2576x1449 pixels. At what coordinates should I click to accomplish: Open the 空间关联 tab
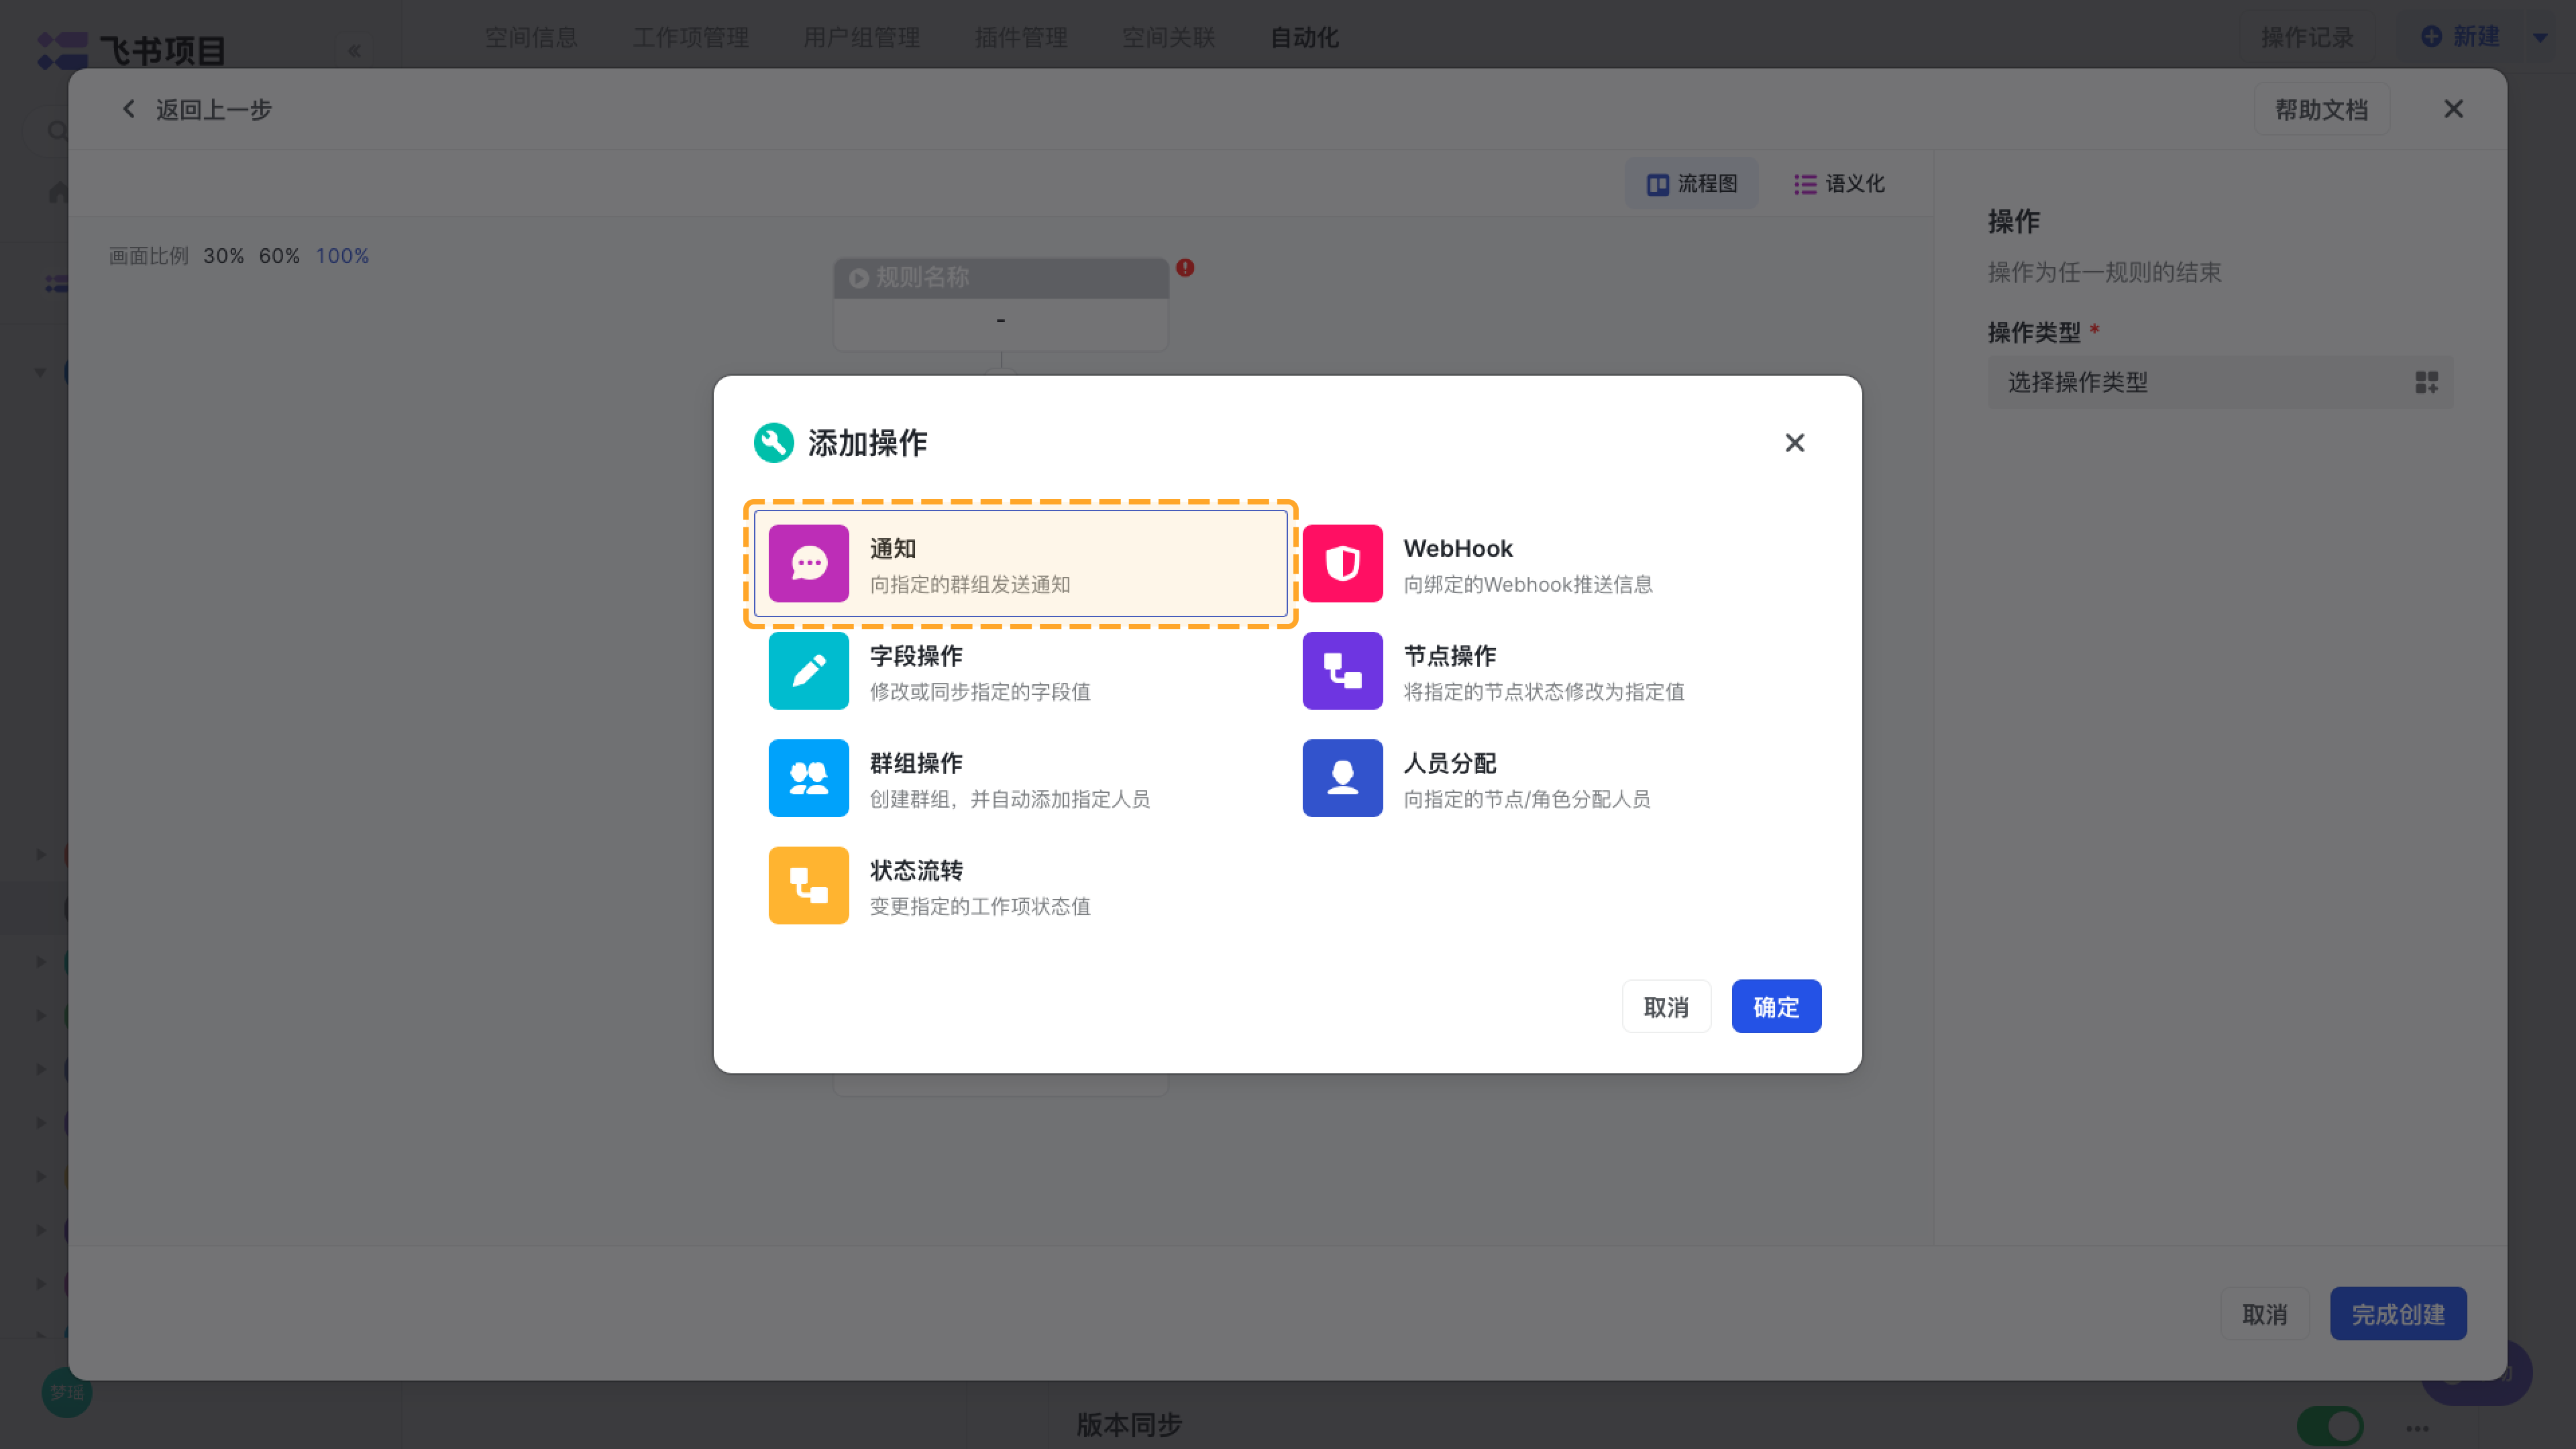[x=1168, y=37]
